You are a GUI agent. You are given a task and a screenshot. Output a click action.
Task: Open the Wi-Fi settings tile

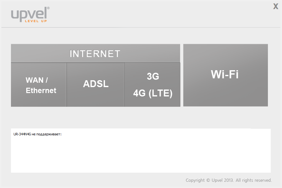225,75
